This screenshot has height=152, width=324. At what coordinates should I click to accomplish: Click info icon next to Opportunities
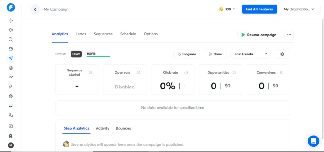pyautogui.click(x=234, y=72)
